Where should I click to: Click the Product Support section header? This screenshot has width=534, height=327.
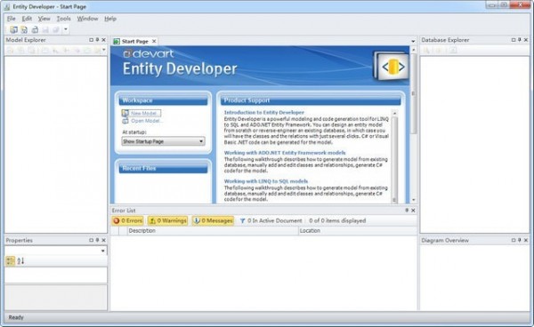(311, 100)
